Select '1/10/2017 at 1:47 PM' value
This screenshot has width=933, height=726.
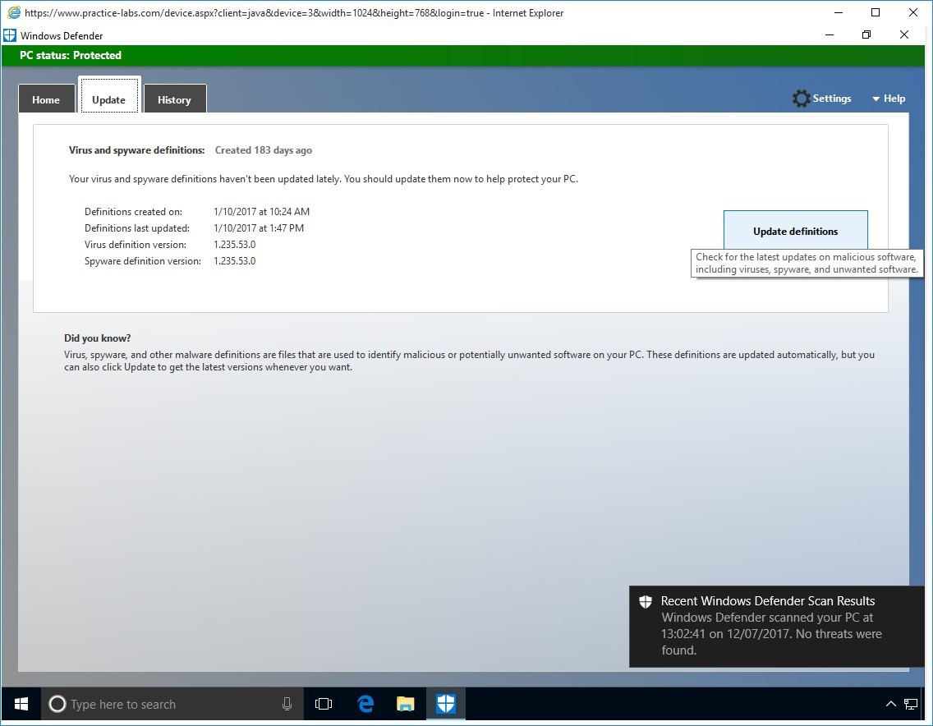[259, 228]
